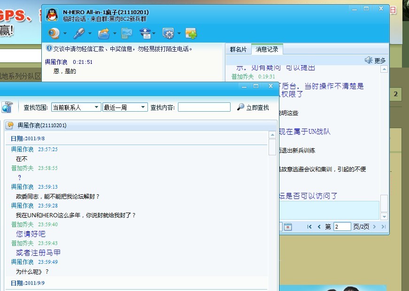Open the calendar date picker icon
Screen dimensions: 409x291
point(288,227)
